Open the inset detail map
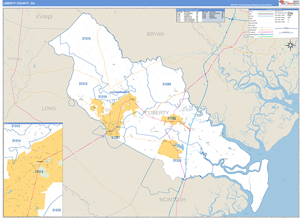301x218 pixels. pos(33,170)
